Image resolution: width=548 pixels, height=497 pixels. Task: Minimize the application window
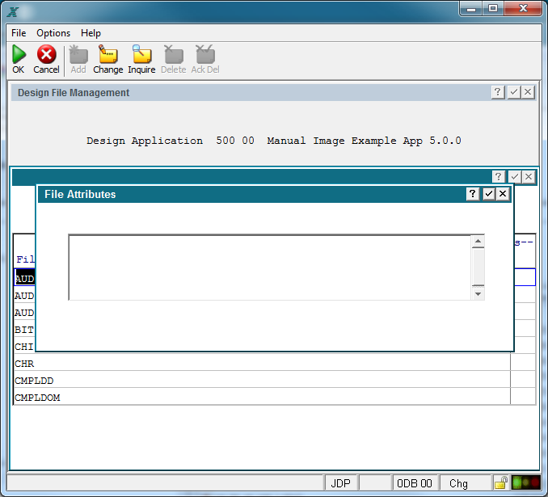pos(471,8)
